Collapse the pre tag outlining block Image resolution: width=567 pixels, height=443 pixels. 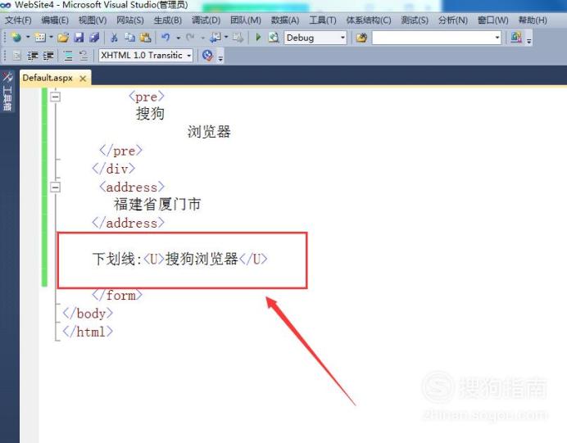click(55, 97)
